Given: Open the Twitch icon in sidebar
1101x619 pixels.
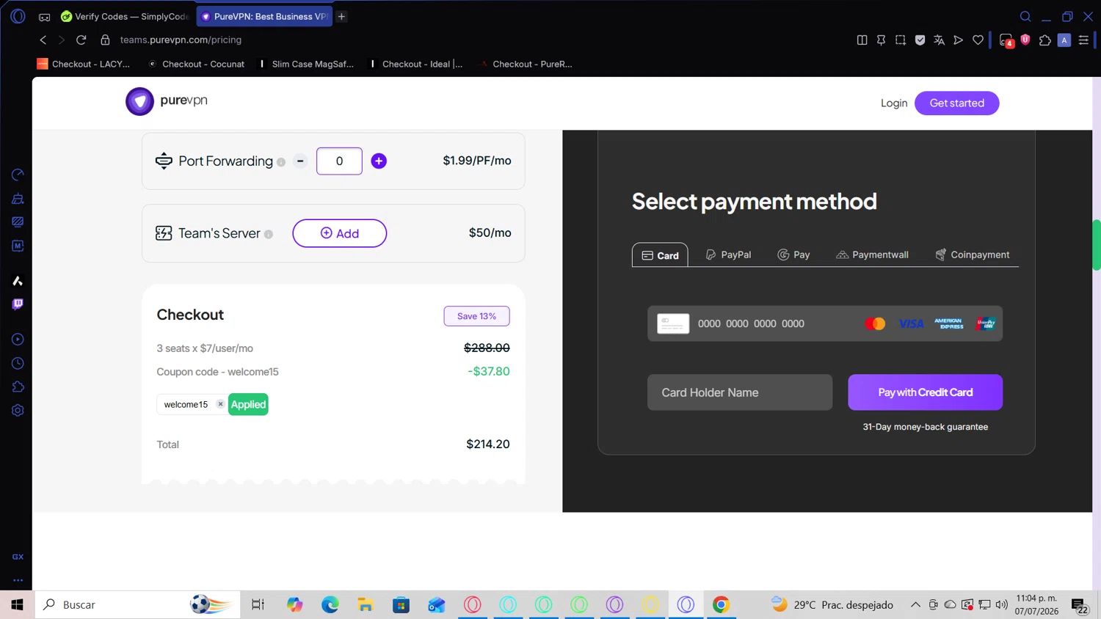Looking at the screenshot, I should [x=18, y=304].
